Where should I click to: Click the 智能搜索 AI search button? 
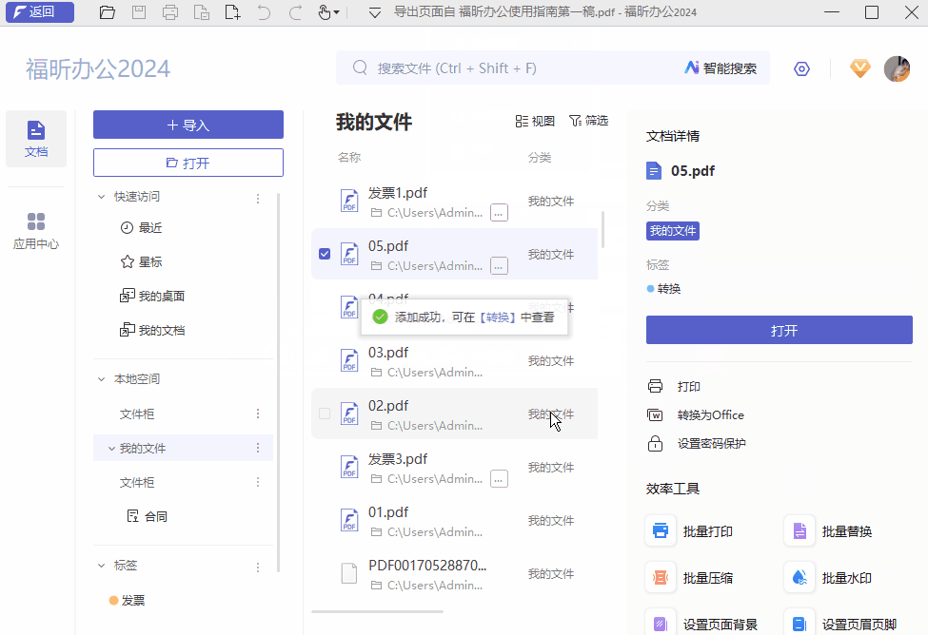coord(721,68)
